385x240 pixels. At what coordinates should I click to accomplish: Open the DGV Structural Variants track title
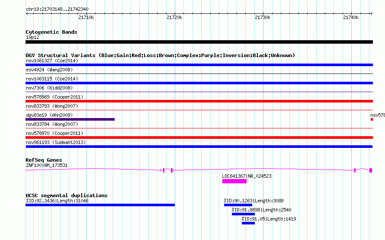tap(160, 55)
